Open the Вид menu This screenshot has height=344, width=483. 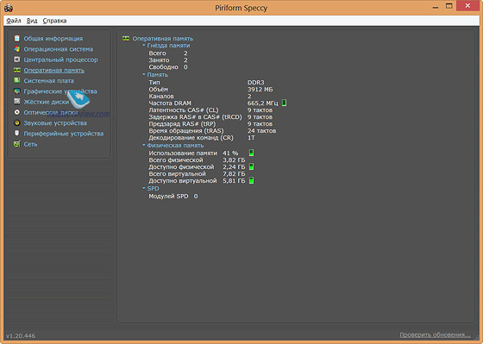pyautogui.click(x=32, y=21)
